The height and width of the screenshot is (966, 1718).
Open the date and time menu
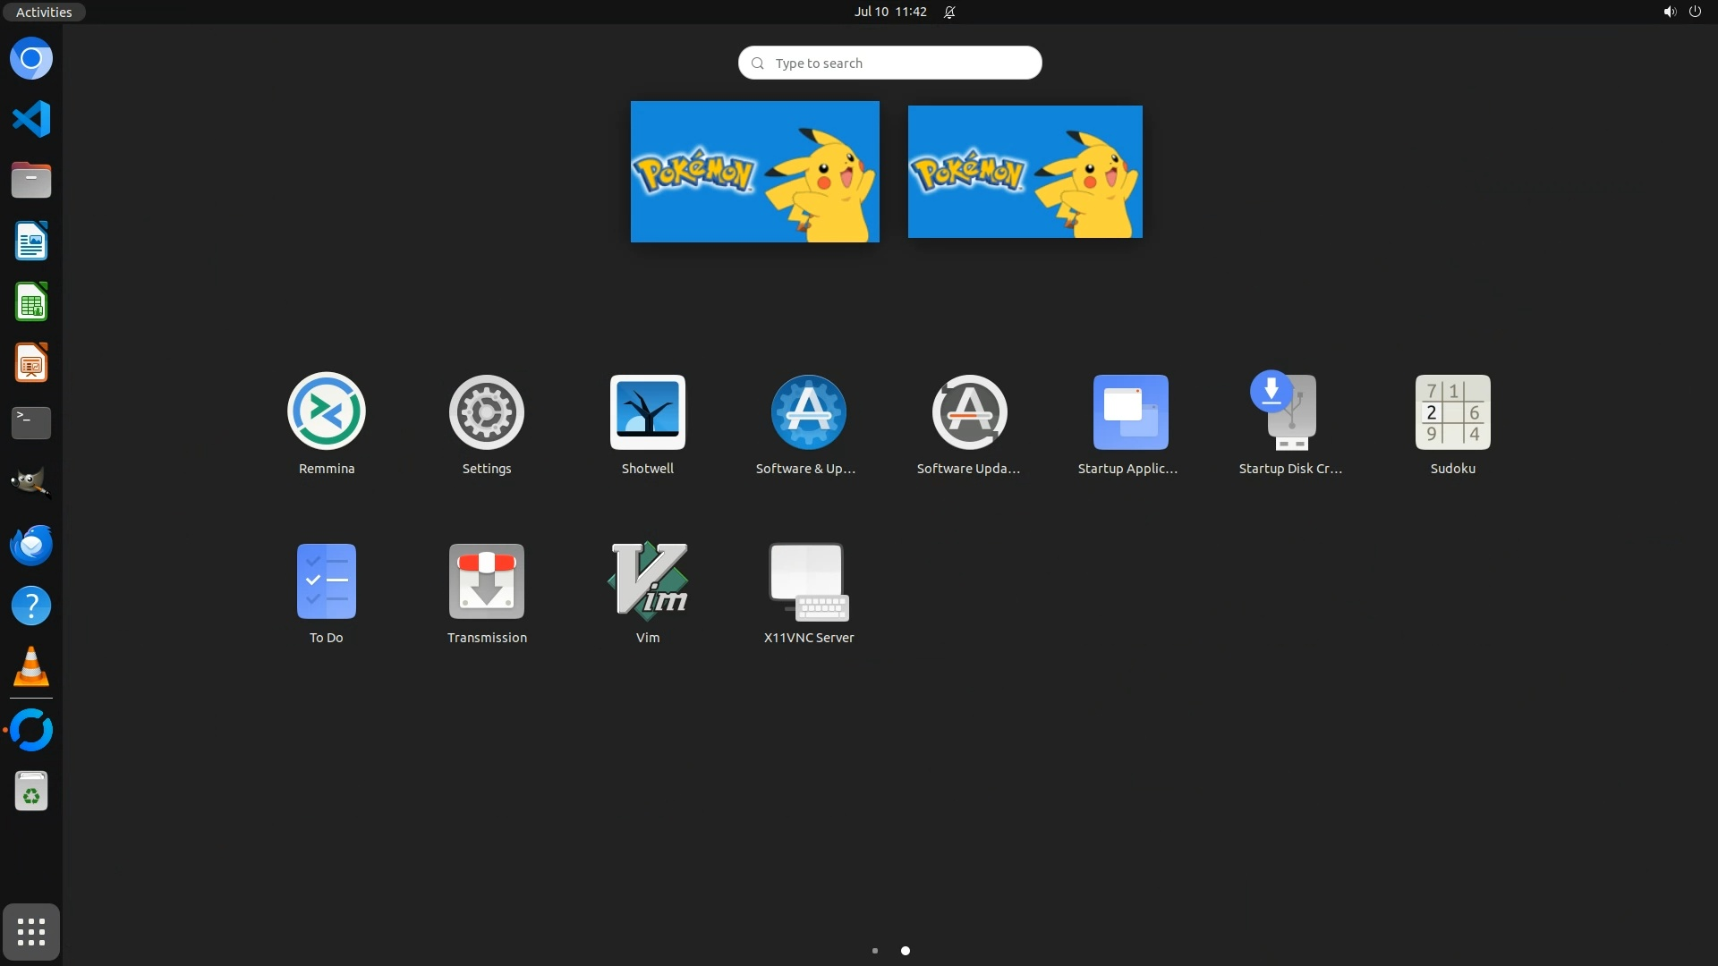coord(889,12)
